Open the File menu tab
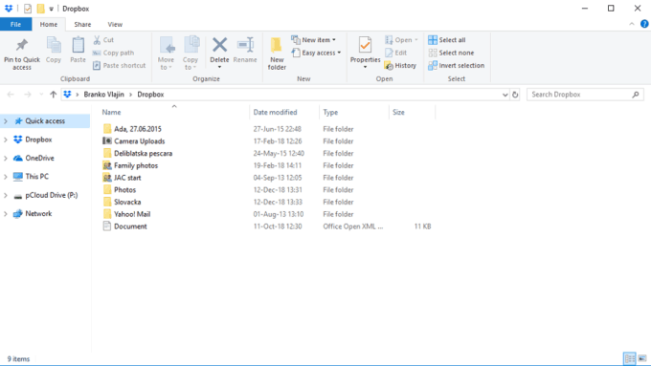The width and height of the screenshot is (651, 366). point(15,25)
